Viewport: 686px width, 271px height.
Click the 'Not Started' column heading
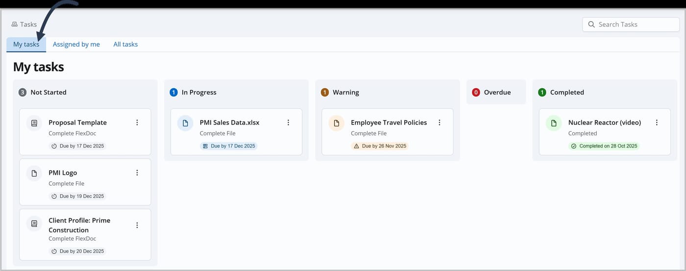tap(49, 92)
